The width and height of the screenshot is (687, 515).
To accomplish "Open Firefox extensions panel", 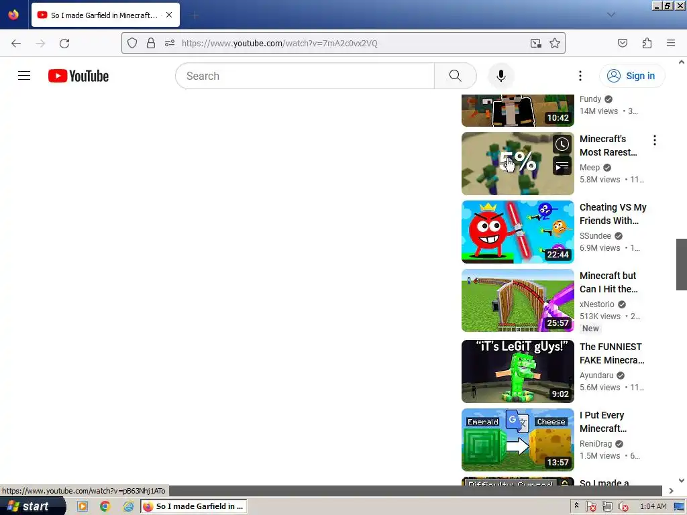I will pyautogui.click(x=647, y=43).
